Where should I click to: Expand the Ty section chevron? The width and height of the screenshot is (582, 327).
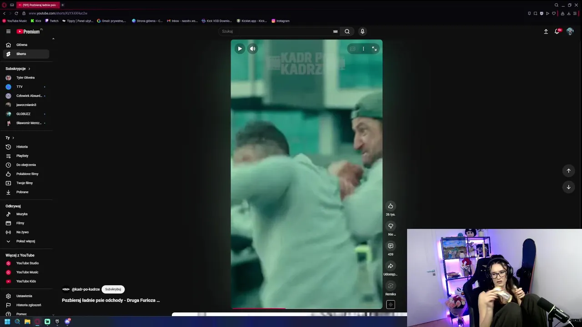(13, 138)
